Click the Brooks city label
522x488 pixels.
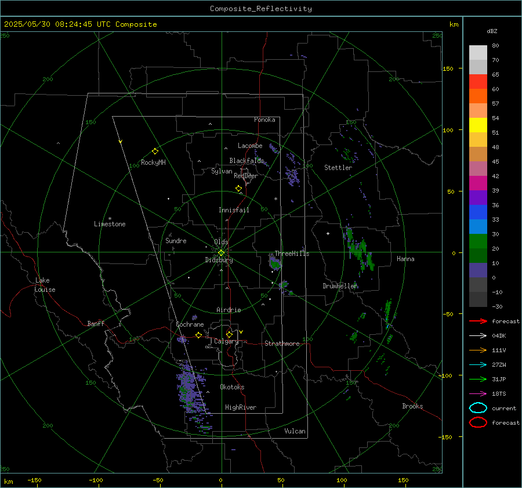point(412,406)
